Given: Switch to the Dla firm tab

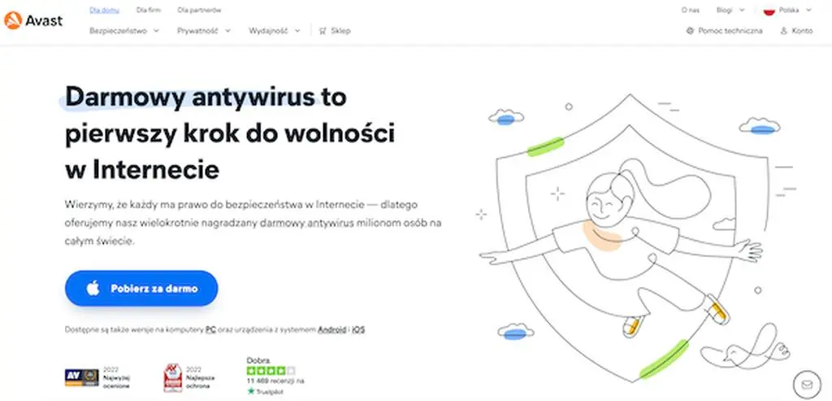Looking at the screenshot, I should pyautogui.click(x=148, y=10).
